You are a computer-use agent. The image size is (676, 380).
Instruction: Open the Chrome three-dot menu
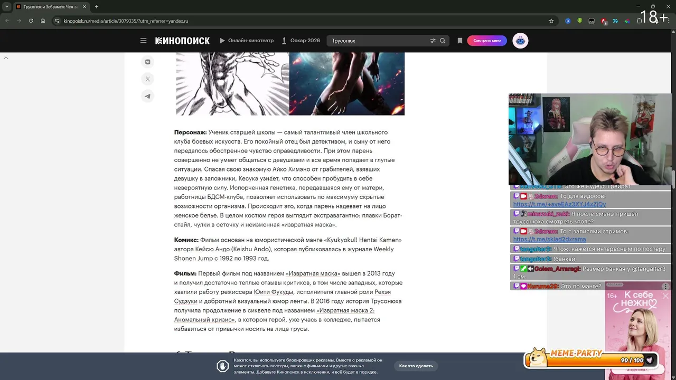click(669, 21)
